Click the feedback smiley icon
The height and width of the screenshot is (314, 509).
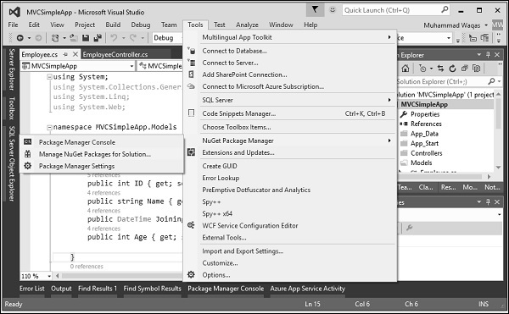[x=333, y=9]
